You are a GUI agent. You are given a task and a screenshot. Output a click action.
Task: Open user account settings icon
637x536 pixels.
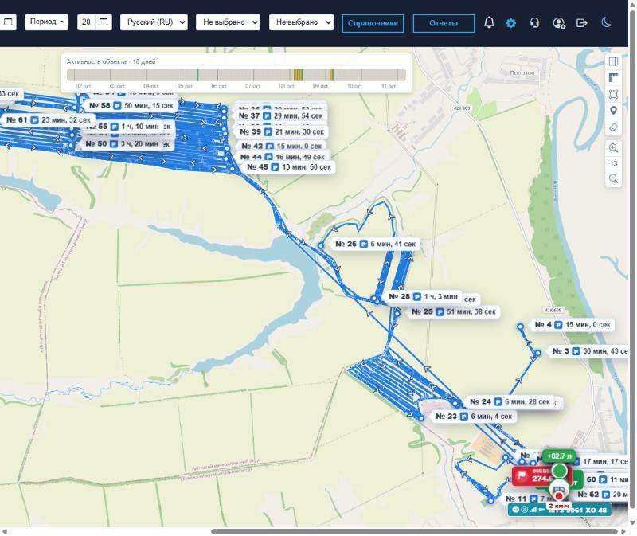559,23
